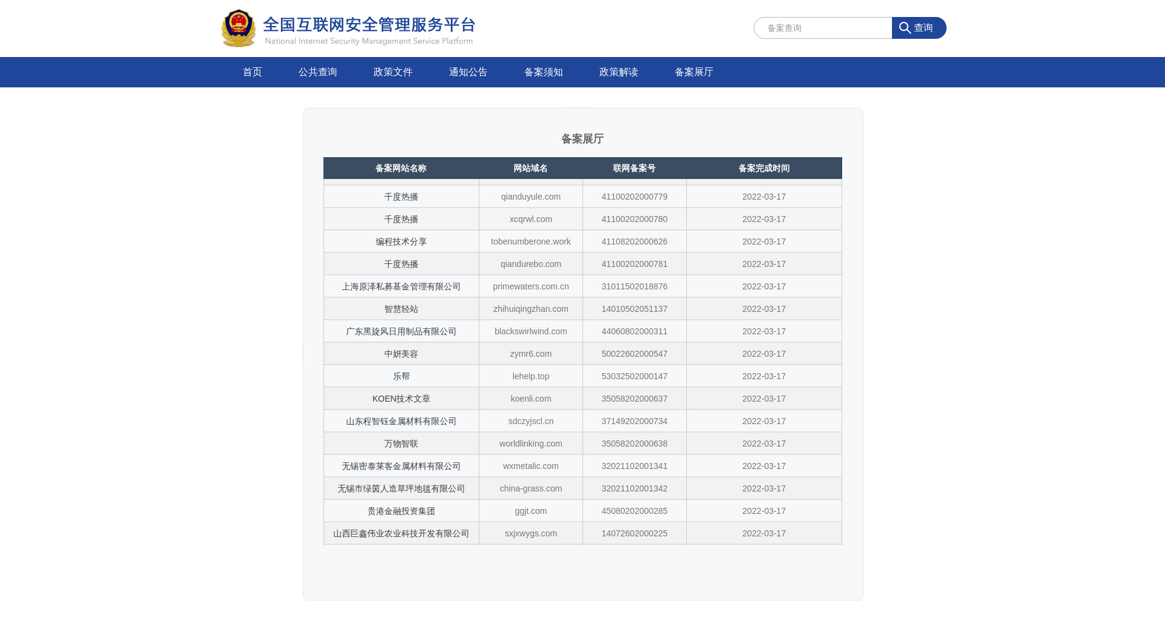Viewport: 1165px width, 631px height.
Task: Click the platform title 全国互联网安全管理服务平台
Action: (x=369, y=25)
